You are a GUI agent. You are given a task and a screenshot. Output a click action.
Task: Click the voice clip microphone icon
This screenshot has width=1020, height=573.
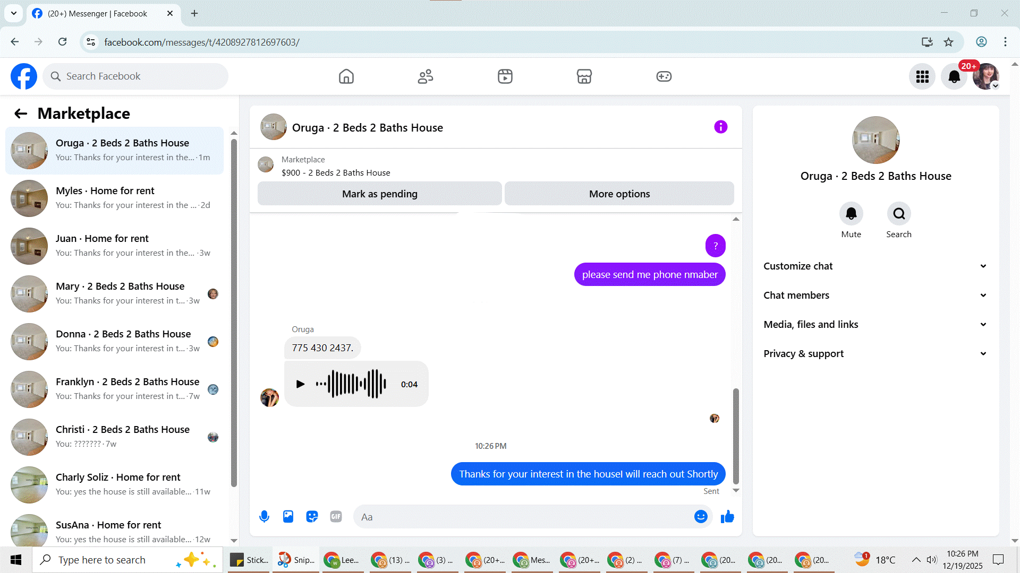264,517
